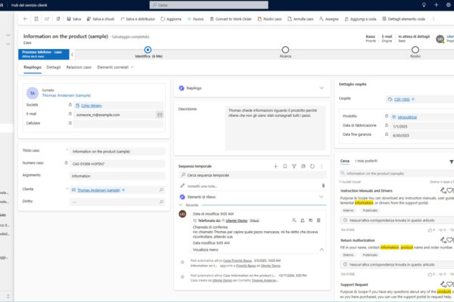Viewport: 454px width, 302px height.
Task: Open Dettagli elemento coda
Action: click(x=403, y=19)
